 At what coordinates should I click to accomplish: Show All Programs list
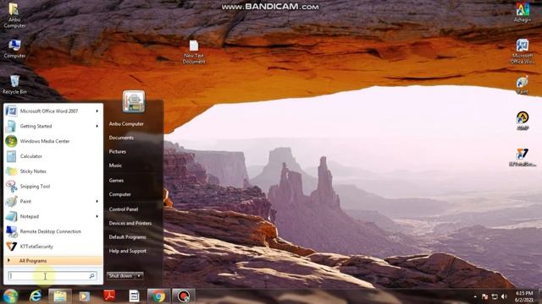point(53,261)
